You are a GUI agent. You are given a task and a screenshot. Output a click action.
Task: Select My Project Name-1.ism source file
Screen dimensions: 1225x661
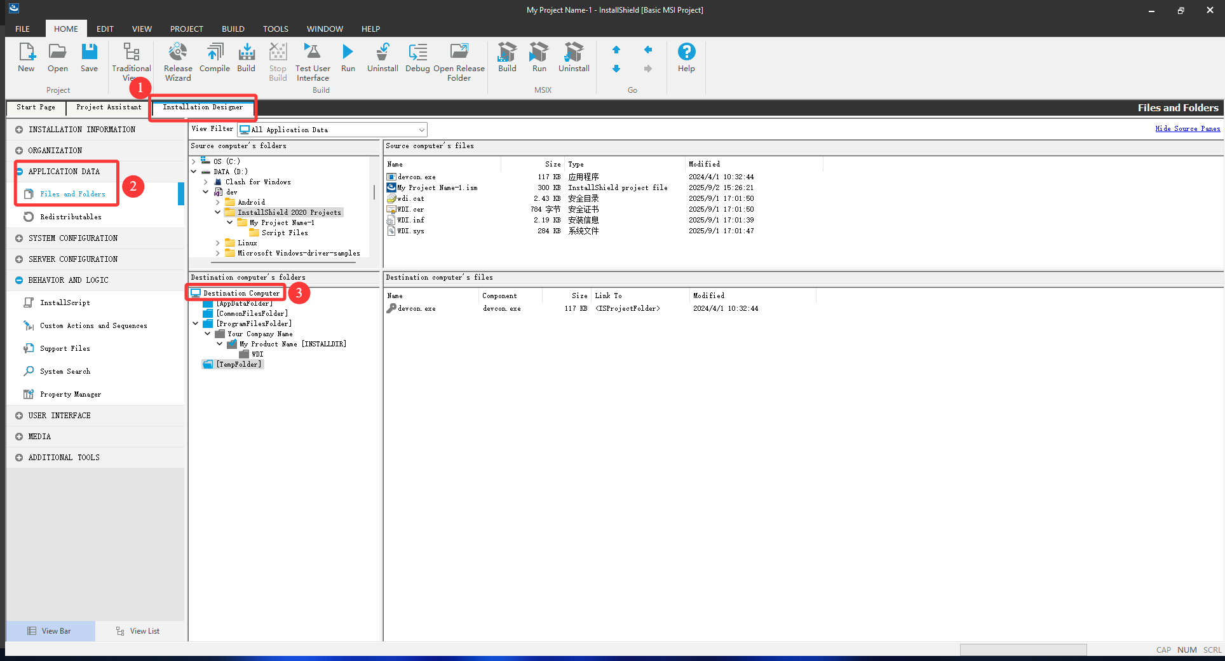click(437, 187)
